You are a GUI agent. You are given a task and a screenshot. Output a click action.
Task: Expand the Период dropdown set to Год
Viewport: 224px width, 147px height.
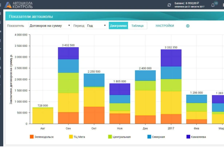click(x=96, y=26)
